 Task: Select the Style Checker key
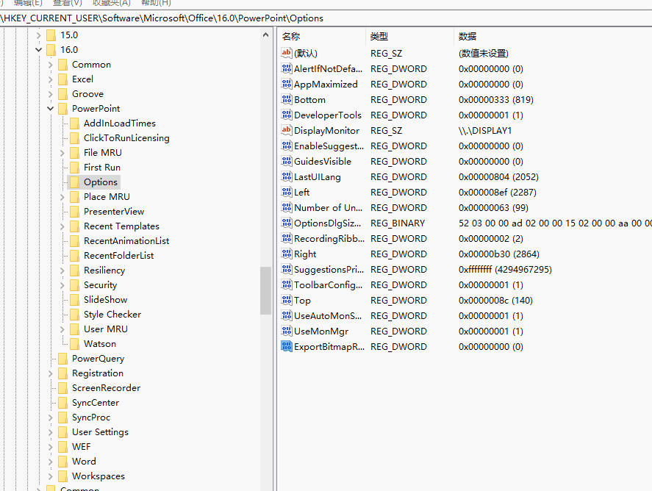112,315
